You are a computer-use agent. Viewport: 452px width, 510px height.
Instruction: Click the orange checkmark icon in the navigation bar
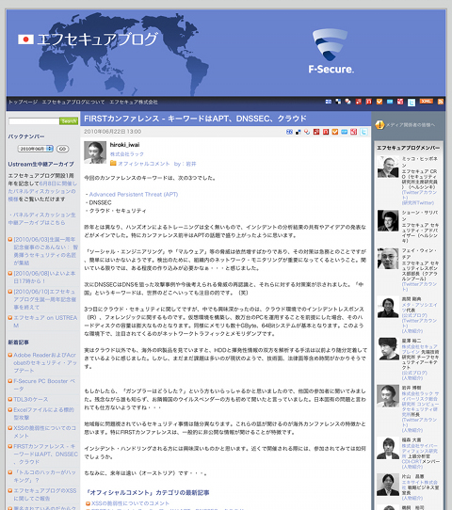[379, 102]
